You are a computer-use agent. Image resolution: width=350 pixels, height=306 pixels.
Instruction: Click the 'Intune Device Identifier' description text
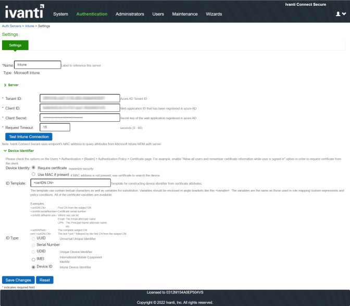[x=75, y=267]
